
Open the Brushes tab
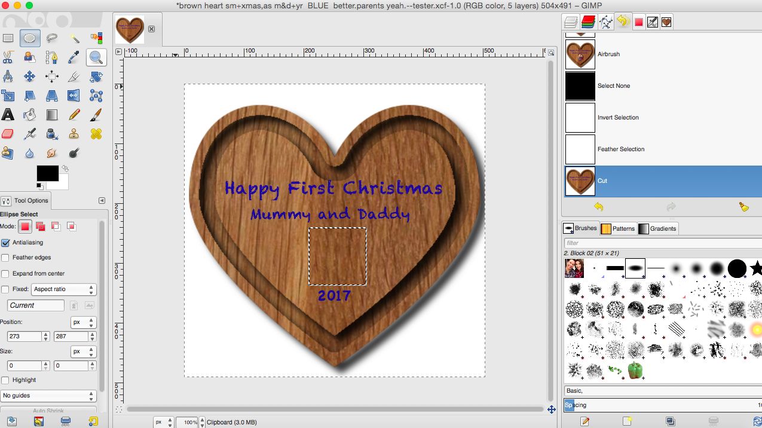pos(580,228)
